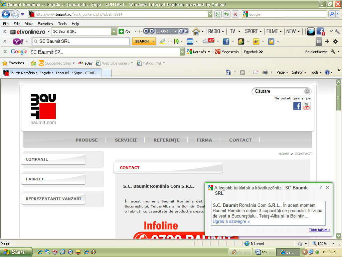Open Baumit Facebook page icon on website
The height and width of the screenshot is (257, 342).
pos(297,106)
